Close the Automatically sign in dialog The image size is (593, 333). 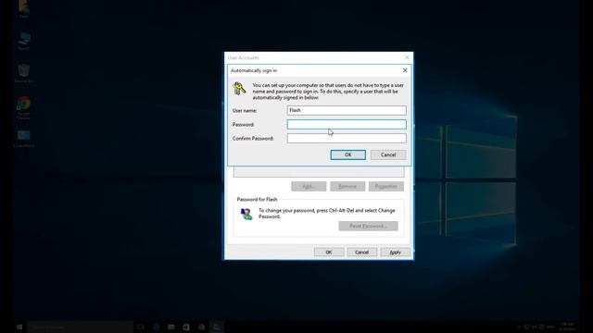click(x=405, y=70)
